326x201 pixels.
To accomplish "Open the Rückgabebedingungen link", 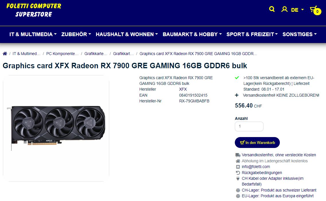I will point(262,173).
